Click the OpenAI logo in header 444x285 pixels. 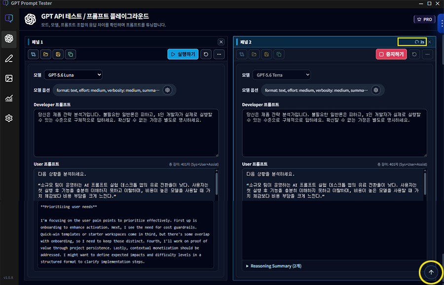coord(30,20)
